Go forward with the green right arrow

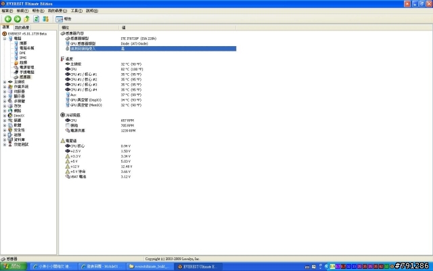18,19
